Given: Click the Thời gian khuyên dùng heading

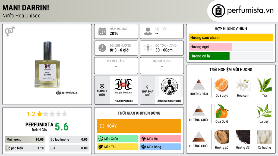Looking at the screenshot, I should pyautogui.click(x=139, y=113).
